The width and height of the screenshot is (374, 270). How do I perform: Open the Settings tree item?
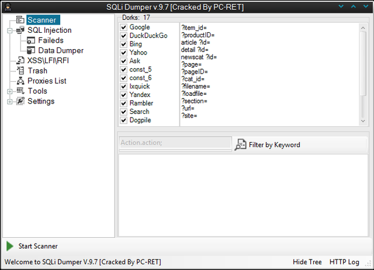41,101
